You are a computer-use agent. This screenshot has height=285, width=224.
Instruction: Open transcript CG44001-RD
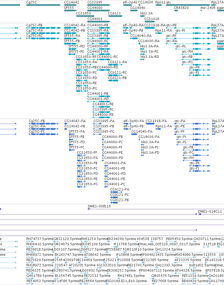[98, 99]
